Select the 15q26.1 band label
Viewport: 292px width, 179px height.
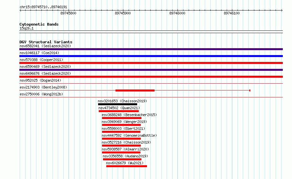(27, 28)
